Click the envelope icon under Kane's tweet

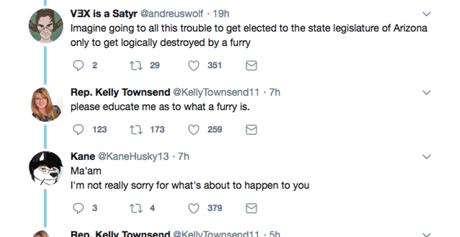tap(251, 208)
